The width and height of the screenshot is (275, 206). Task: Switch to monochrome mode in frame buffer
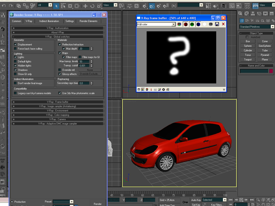tap(211, 24)
